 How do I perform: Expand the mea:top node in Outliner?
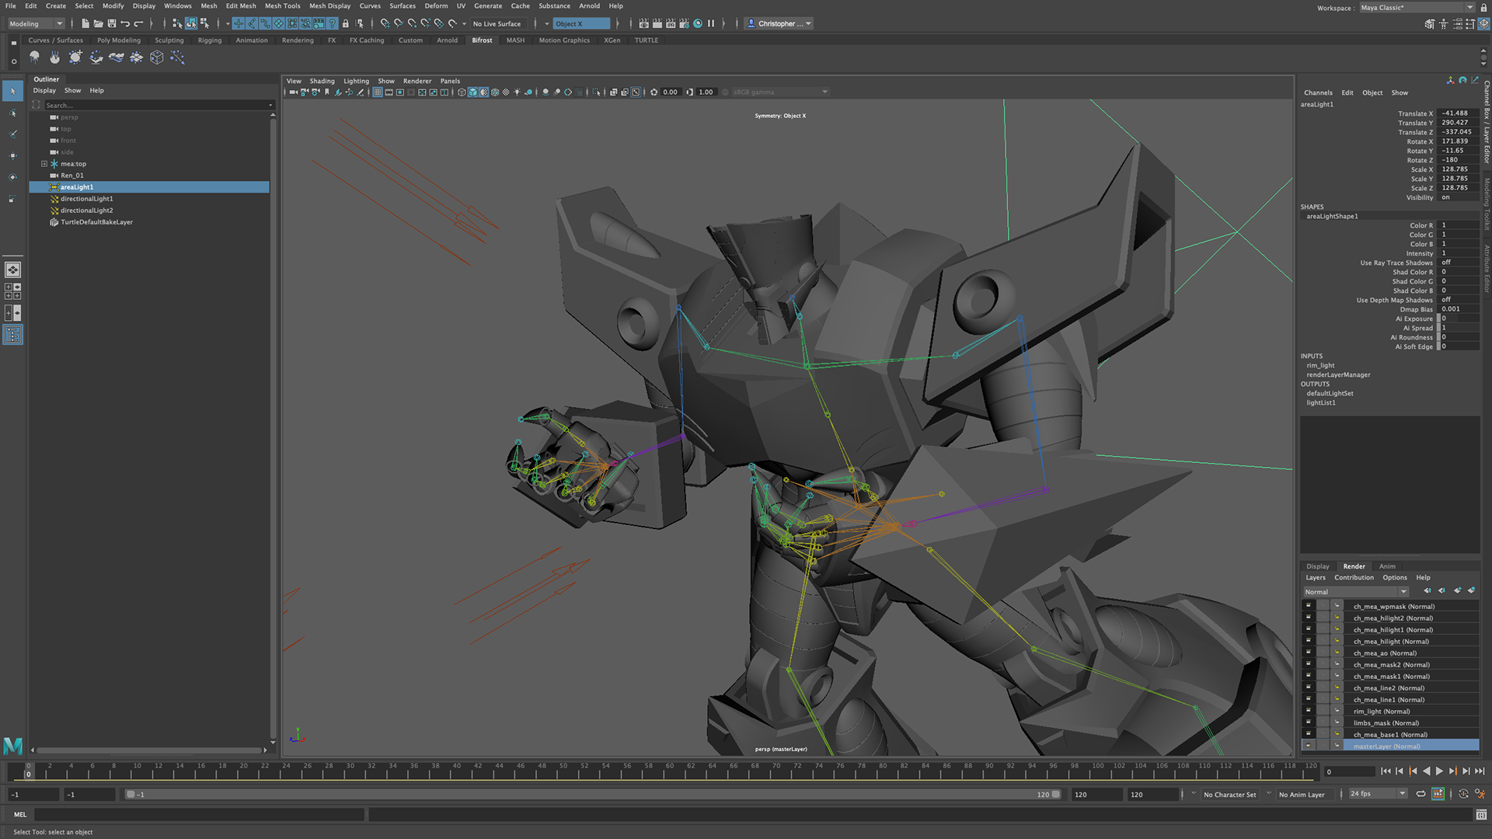pyautogui.click(x=44, y=164)
